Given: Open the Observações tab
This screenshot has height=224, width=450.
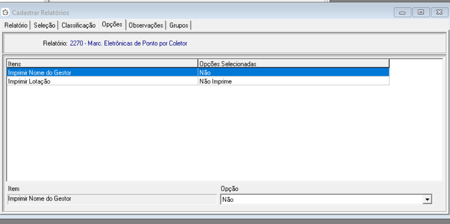Looking at the screenshot, I should [x=146, y=25].
